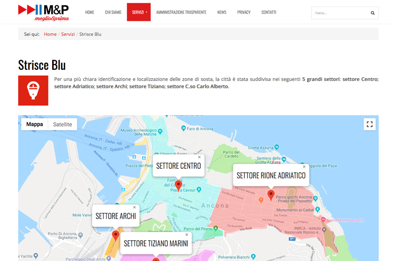This screenshot has width=394, height=261.
Task: Open the Chi Siamo menu item
Action: pos(113,12)
